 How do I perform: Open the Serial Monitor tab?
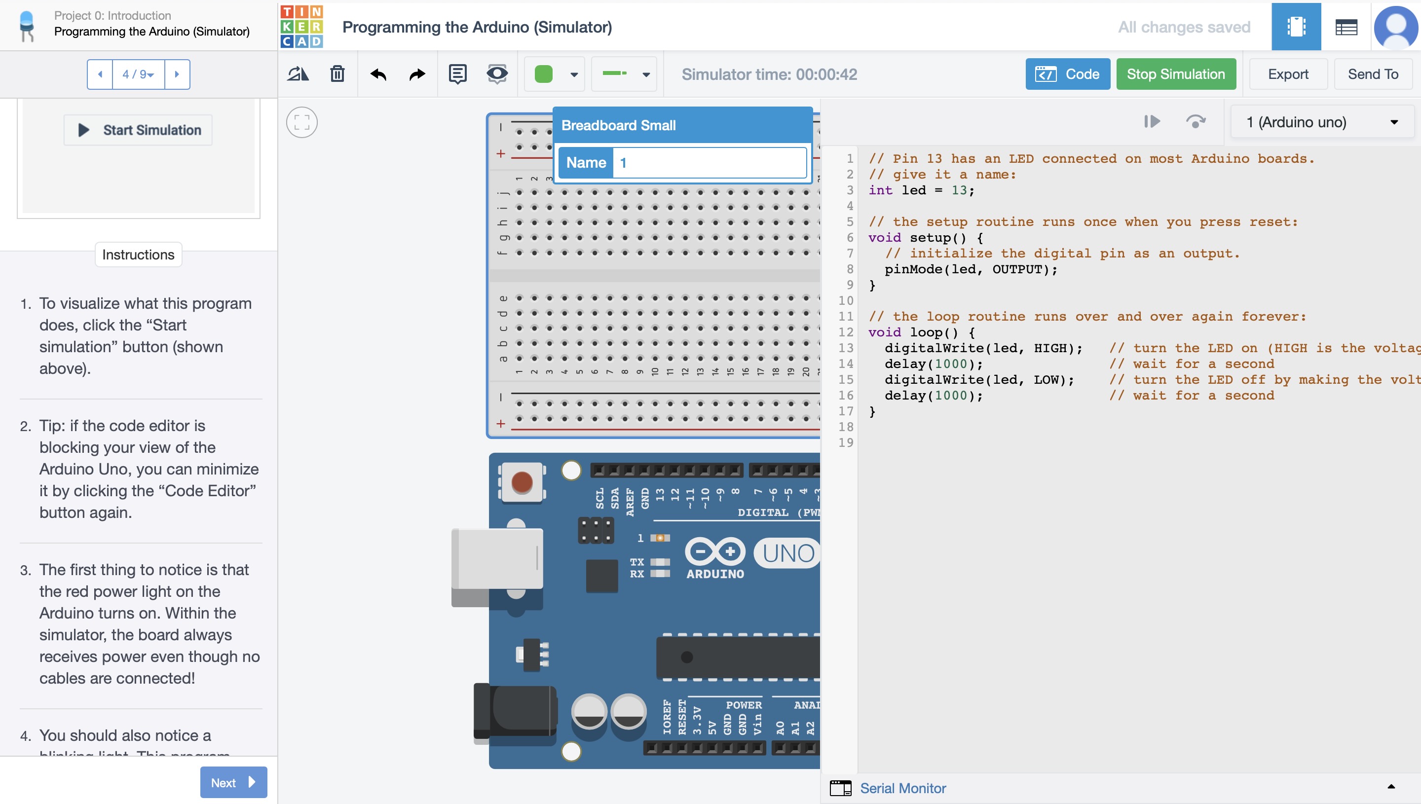[903, 788]
